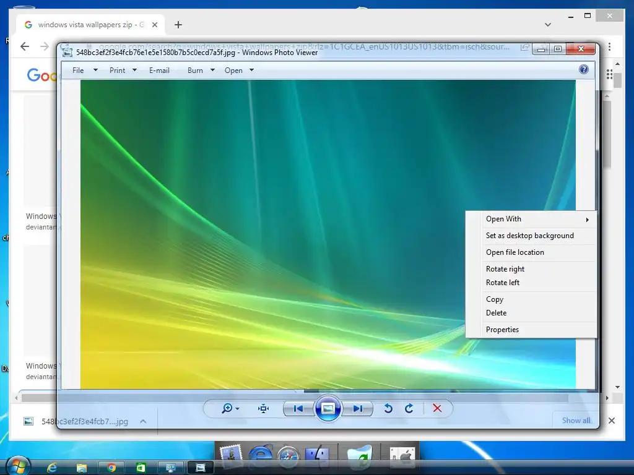634x475 pixels.
Task: Expand the Open dropdown arrow
Action: [x=251, y=70]
